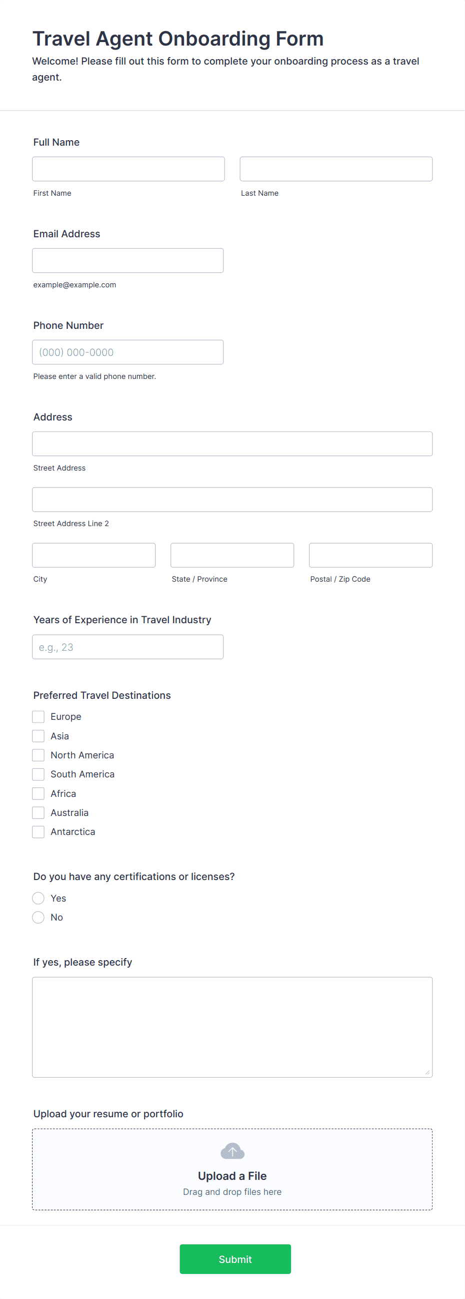This screenshot has height=1299, width=465.
Task: Focus the Postal / Zip Code field
Action: 371,555
